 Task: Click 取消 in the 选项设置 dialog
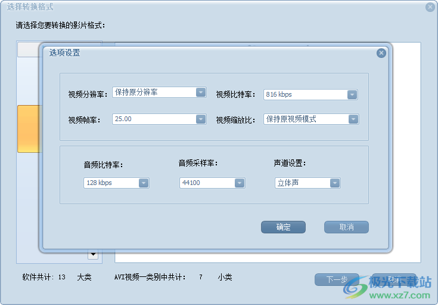pos(346,227)
